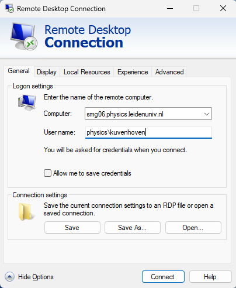The image size is (236, 288).
Task: Open the Local Resources tab
Action: pyautogui.click(x=87, y=72)
